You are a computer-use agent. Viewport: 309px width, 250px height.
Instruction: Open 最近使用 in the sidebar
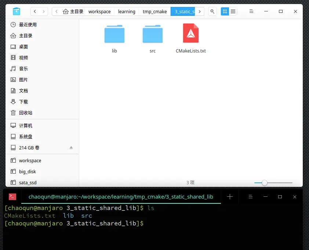click(x=42, y=25)
